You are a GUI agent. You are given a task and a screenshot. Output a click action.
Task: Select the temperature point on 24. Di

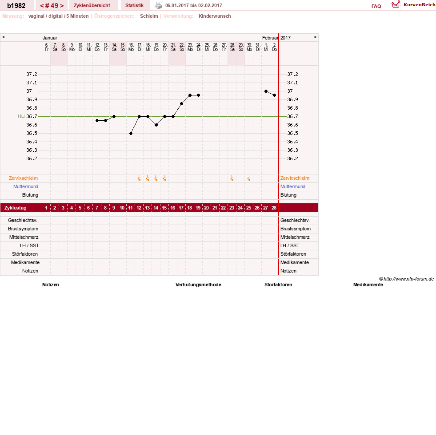199,95
